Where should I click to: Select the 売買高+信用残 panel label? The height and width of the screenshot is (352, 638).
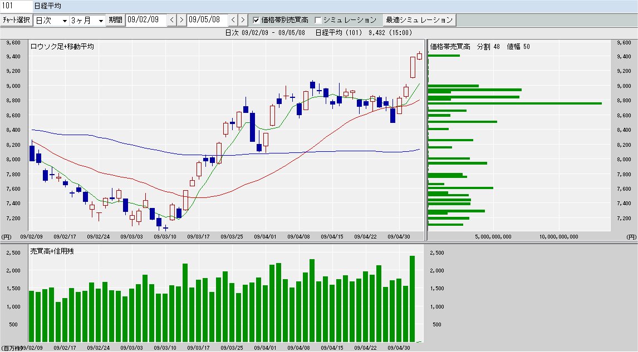pos(52,251)
